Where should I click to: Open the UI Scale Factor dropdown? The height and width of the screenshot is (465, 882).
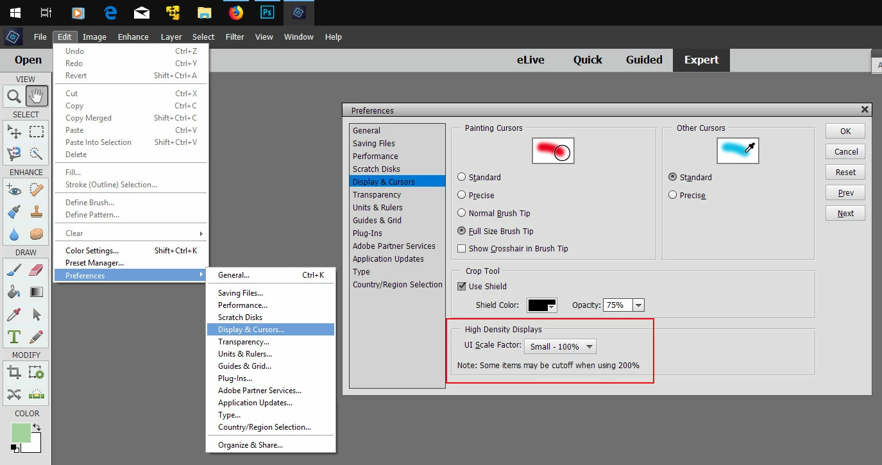560,346
